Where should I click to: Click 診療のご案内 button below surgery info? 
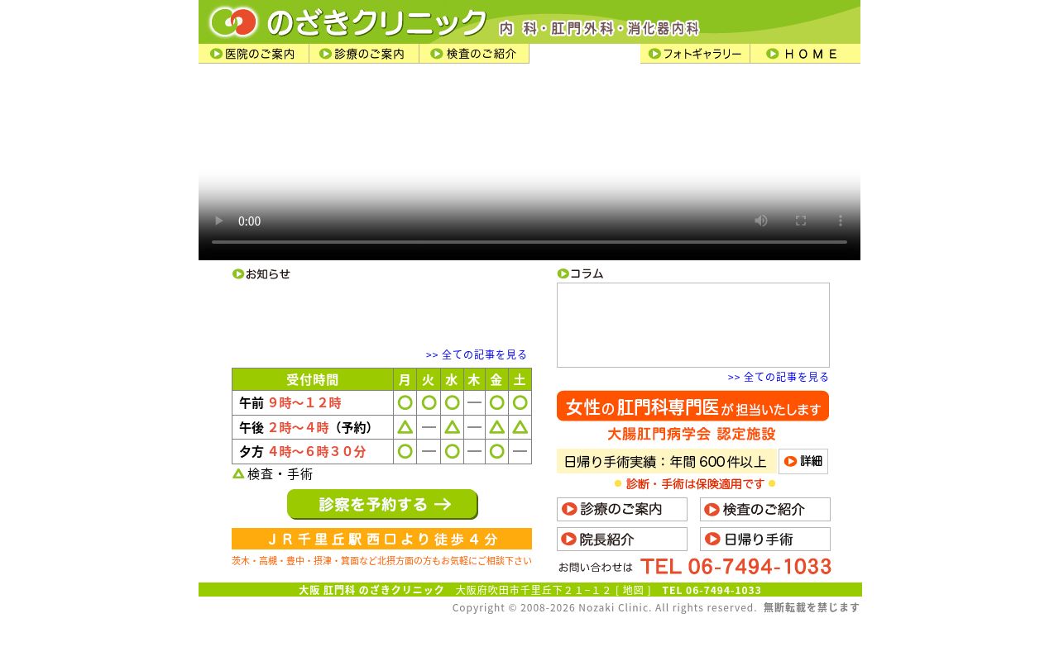tap(622, 510)
